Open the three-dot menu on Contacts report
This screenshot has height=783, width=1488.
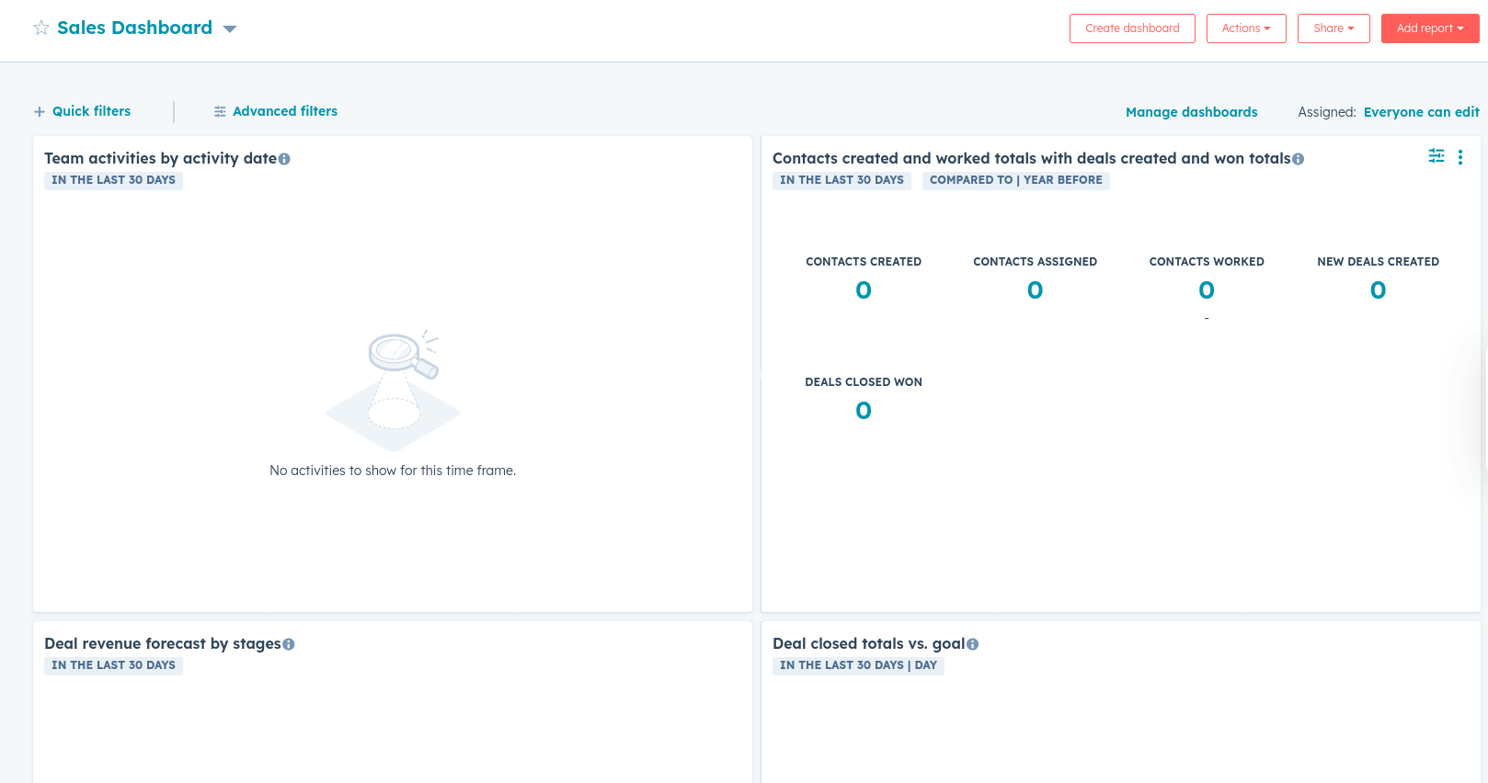tap(1459, 157)
